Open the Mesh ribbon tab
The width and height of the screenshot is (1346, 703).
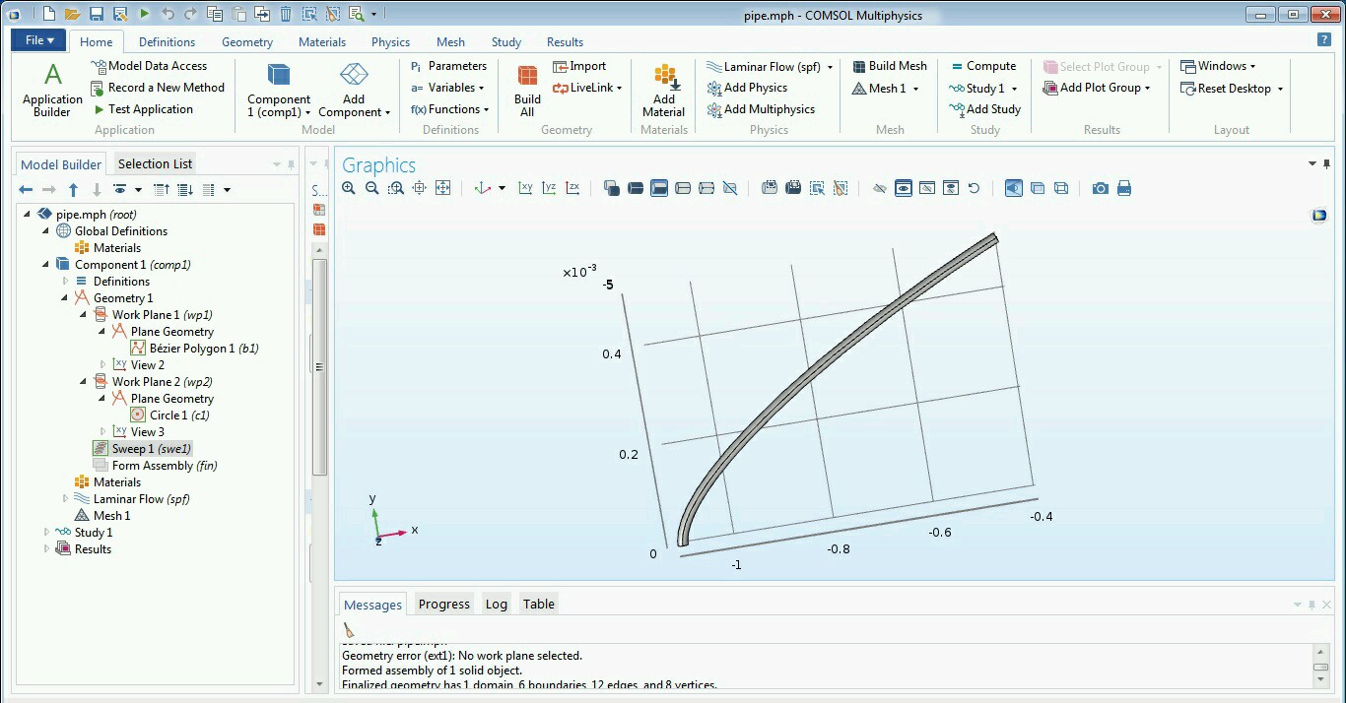[450, 42]
